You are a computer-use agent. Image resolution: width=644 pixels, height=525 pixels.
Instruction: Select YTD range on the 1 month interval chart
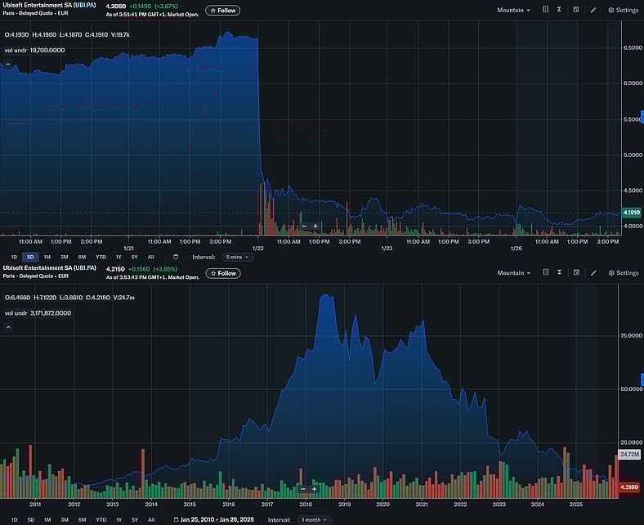pyautogui.click(x=101, y=519)
